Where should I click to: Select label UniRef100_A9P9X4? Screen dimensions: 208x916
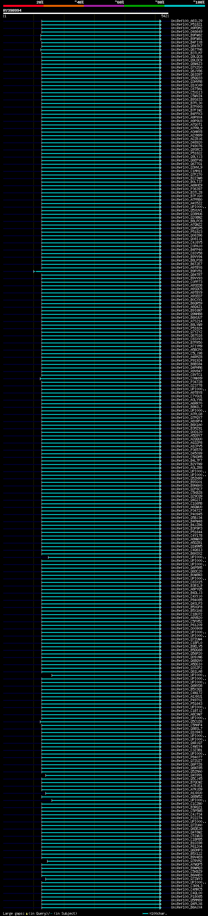(187, 117)
